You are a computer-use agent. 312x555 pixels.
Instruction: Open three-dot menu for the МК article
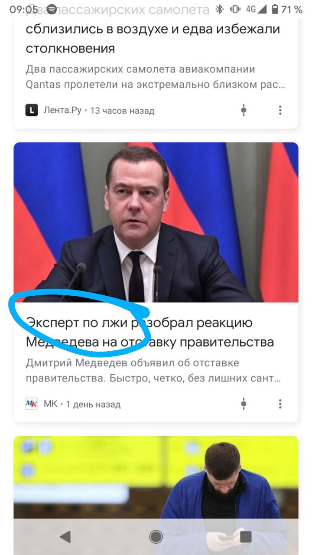click(280, 404)
